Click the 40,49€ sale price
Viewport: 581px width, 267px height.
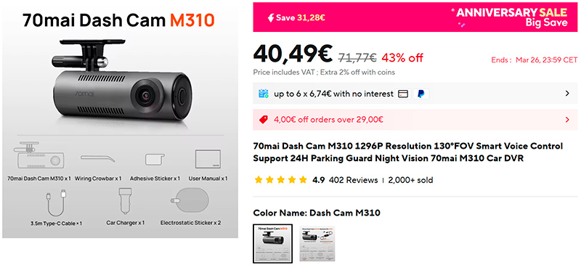[x=293, y=54]
